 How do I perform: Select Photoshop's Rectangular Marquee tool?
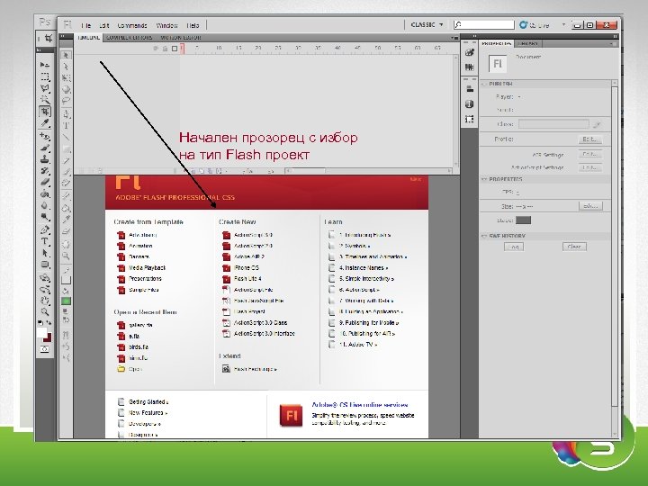tap(45, 76)
